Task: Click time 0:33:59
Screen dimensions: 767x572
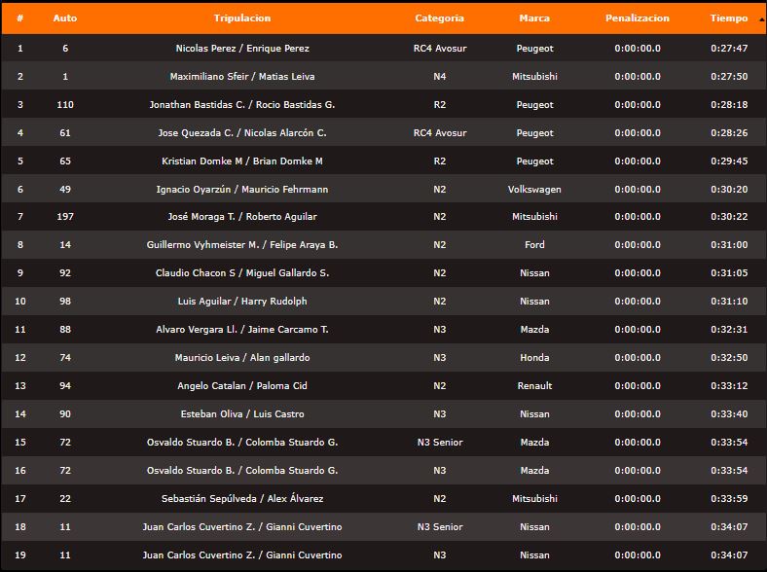Action: point(729,499)
